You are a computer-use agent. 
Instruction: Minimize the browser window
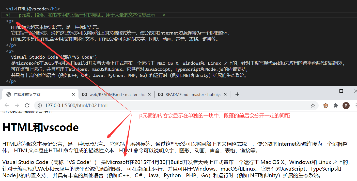[327, 91]
